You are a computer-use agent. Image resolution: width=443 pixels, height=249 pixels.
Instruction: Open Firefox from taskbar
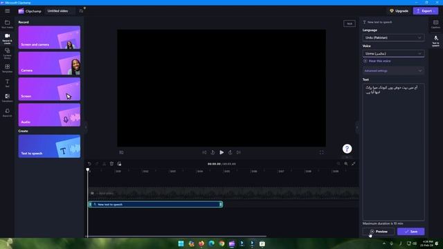[x=201, y=243]
